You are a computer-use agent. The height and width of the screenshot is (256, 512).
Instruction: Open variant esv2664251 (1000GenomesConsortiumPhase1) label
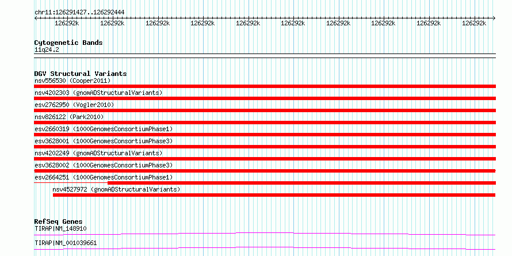tap(103, 177)
